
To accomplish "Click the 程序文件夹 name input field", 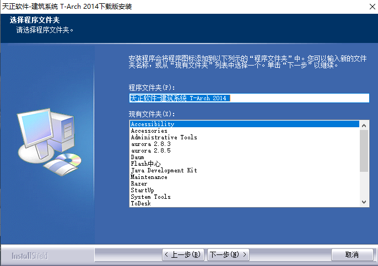I will click(x=249, y=98).
